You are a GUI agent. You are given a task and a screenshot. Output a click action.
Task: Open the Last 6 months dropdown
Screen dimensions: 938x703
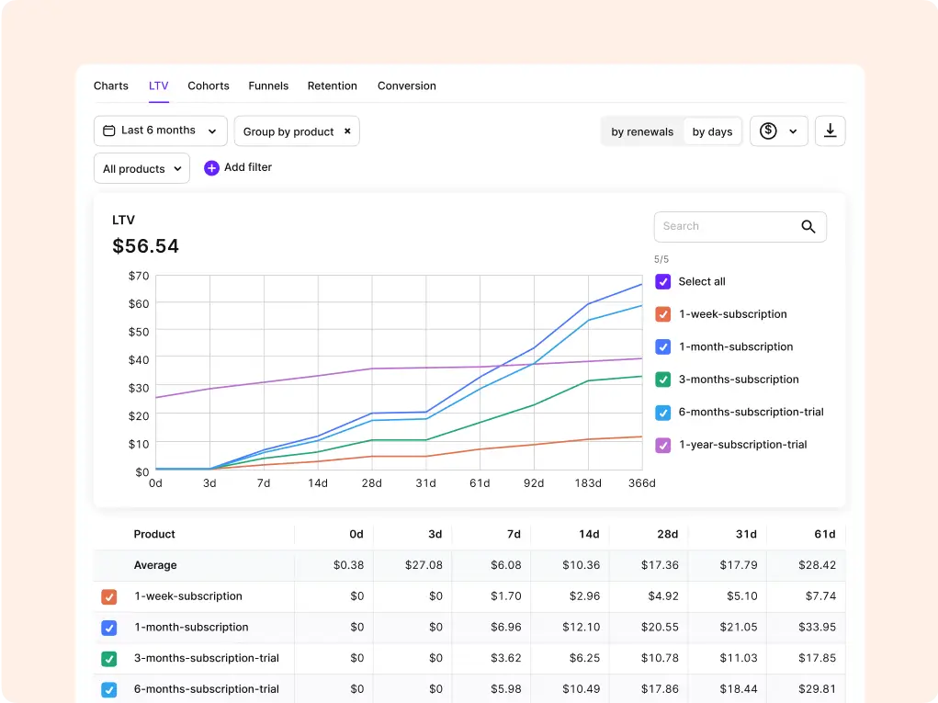(x=161, y=131)
